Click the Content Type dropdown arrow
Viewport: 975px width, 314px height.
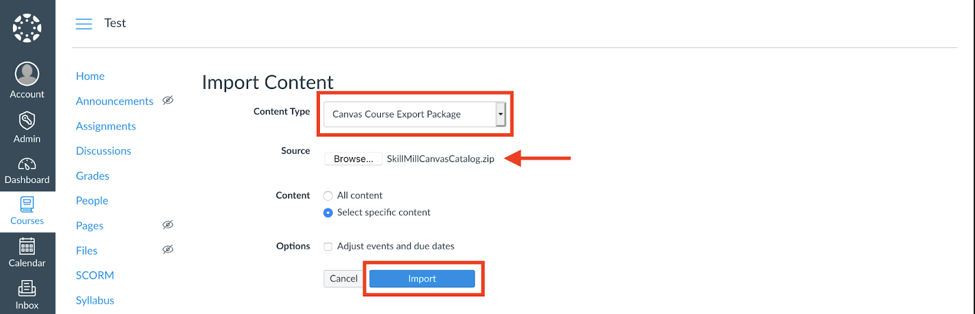point(500,114)
